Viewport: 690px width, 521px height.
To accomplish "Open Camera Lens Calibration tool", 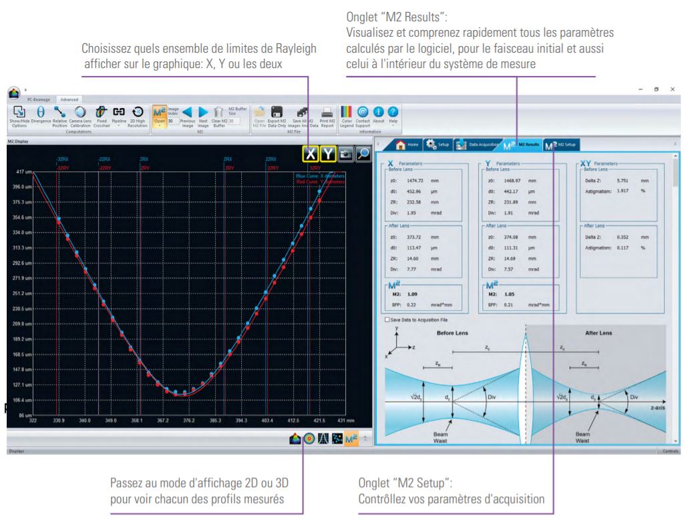I will 79,113.
